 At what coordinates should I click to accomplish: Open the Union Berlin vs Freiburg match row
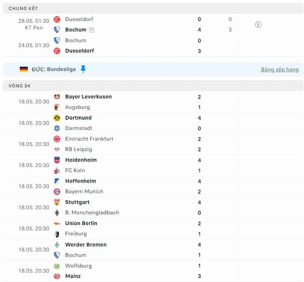click(x=152, y=228)
